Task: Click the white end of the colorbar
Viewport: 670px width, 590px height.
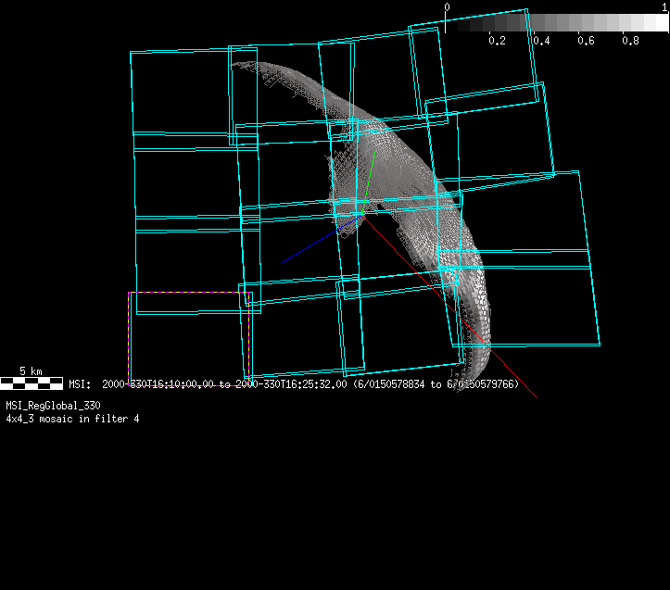Action: (658, 23)
